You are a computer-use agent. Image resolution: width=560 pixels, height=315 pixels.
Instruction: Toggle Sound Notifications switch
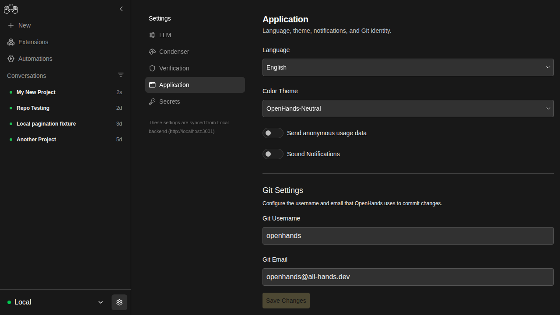coord(273,154)
